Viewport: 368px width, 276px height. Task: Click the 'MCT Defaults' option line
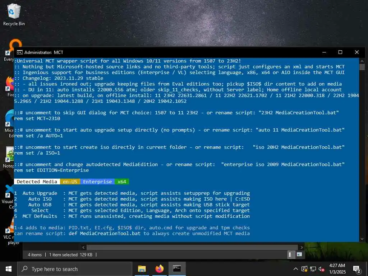(132, 216)
